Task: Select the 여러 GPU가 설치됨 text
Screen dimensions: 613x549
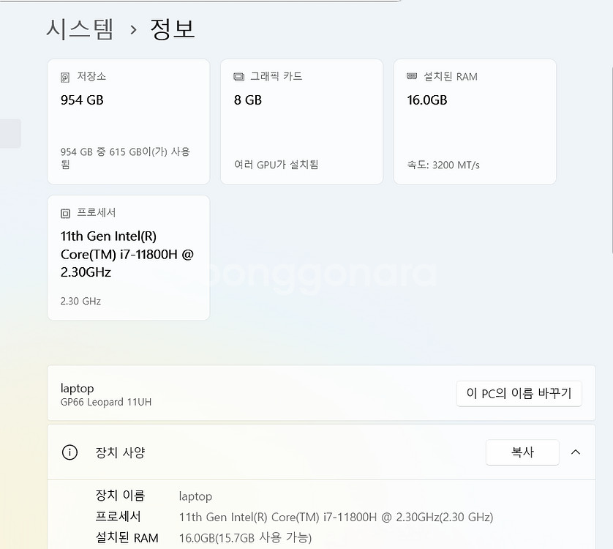Action: 276,165
